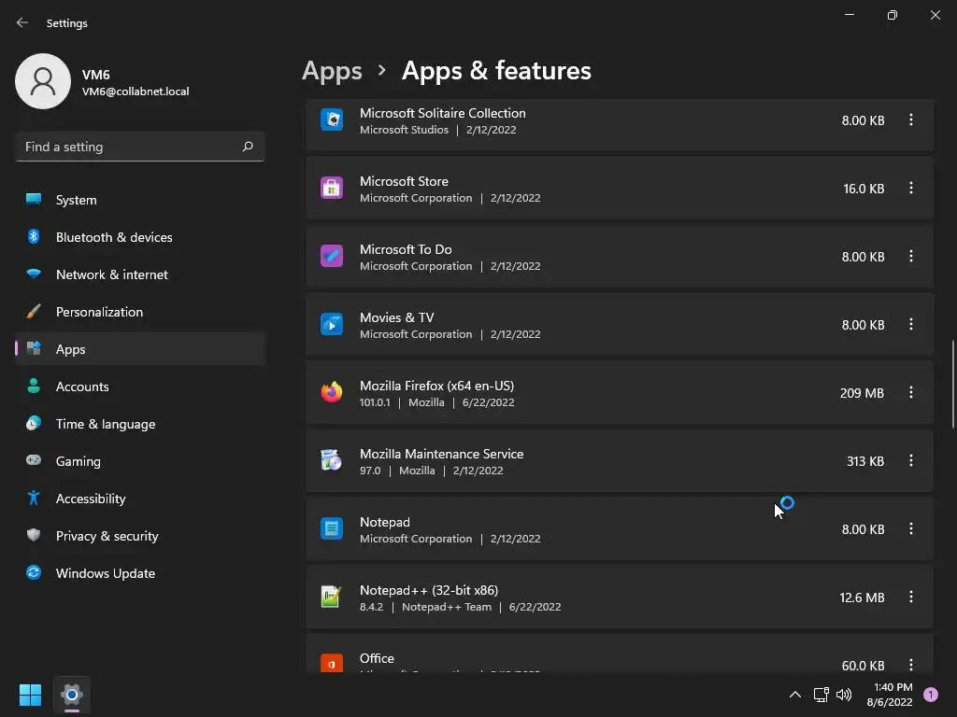
Task: Click the Microsoft To Do icon
Action: (x=332, y=257)
